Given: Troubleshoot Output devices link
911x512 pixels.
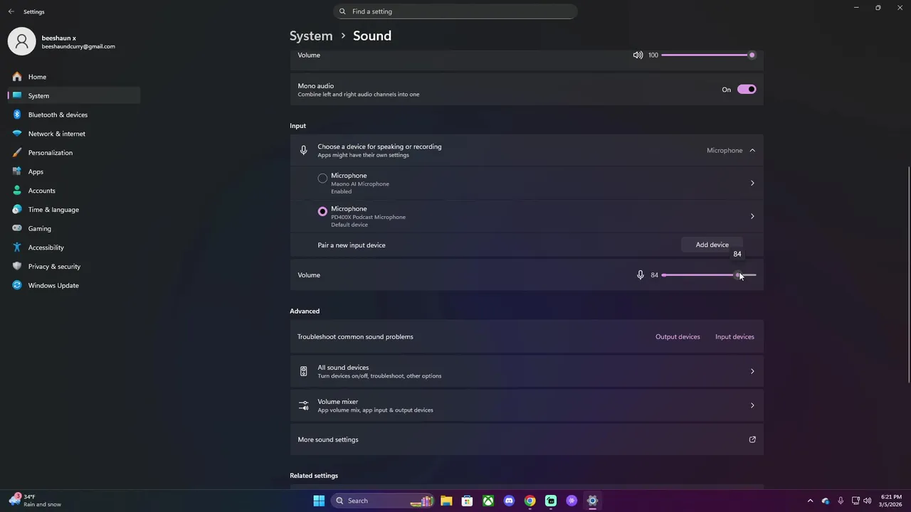Looking at the screenshot, I should click(678, 336).
